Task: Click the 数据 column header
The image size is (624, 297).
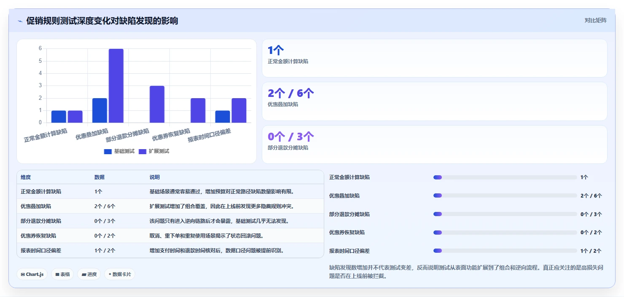Action: pyautogui.click(x=100, y=177)
